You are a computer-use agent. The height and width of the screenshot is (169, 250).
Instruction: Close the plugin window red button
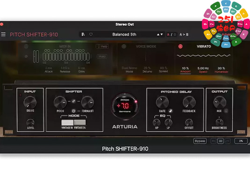click(1, 24)
